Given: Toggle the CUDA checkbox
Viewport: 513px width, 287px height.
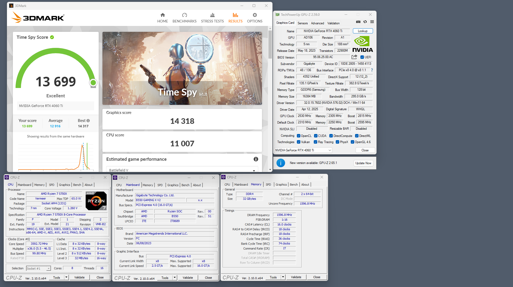Looking at the screenshot, I should pos(316,136).
